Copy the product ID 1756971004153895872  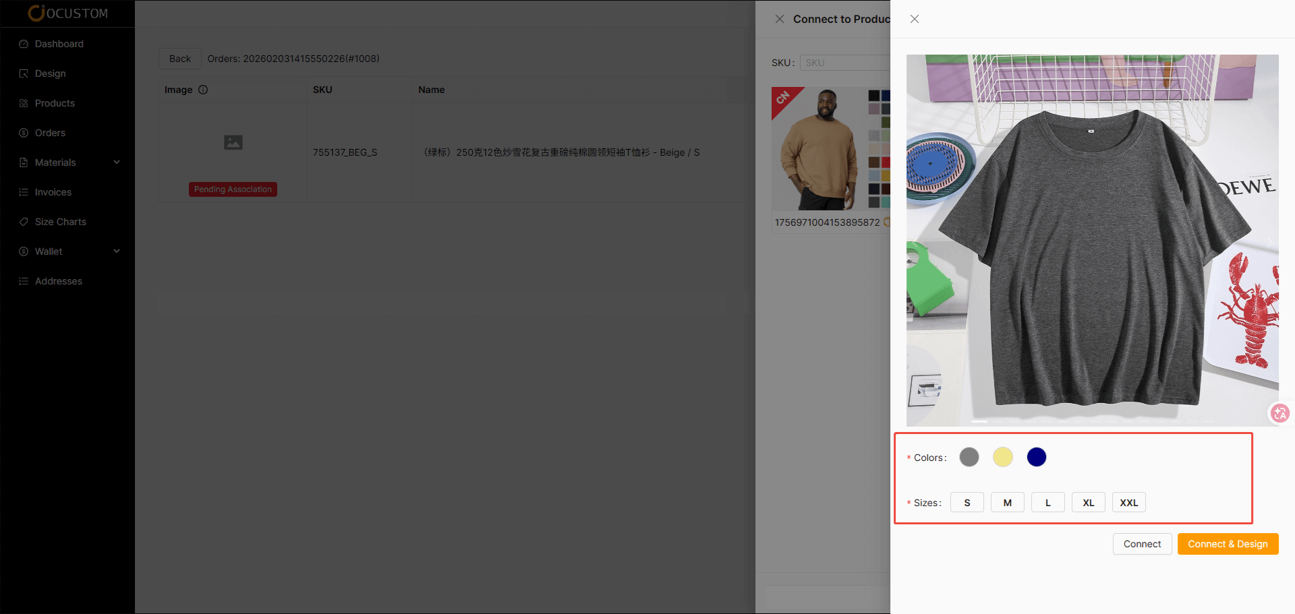point(886,222)
